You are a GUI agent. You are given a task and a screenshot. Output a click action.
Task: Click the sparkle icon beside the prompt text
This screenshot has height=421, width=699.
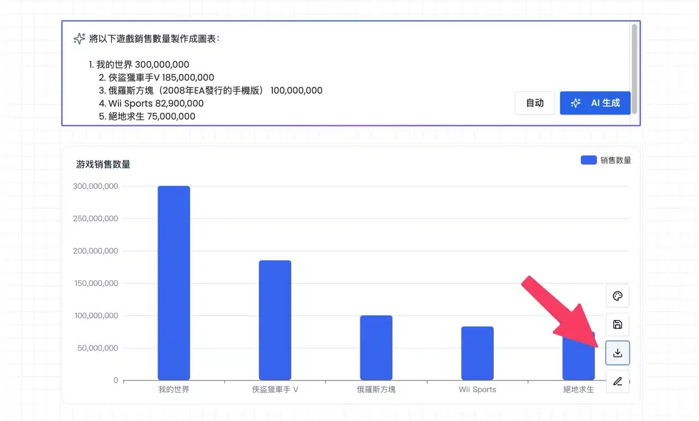point(79,39)
